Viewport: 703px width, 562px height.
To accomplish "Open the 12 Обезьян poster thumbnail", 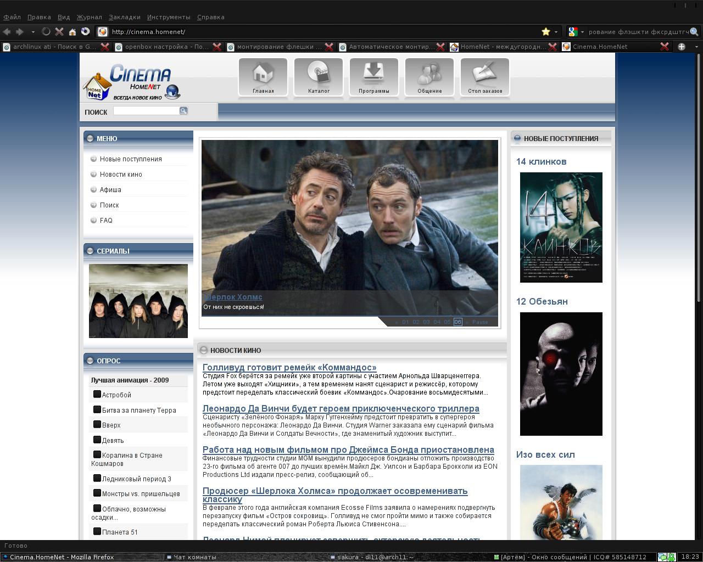I will [x=561, y=374].
